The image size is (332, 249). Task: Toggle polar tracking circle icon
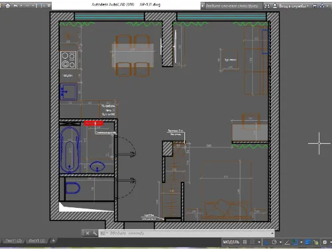[274, 242]
